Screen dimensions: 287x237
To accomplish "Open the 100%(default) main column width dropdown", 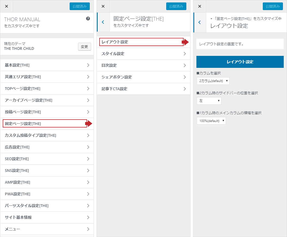I will [x=211, y=121].
